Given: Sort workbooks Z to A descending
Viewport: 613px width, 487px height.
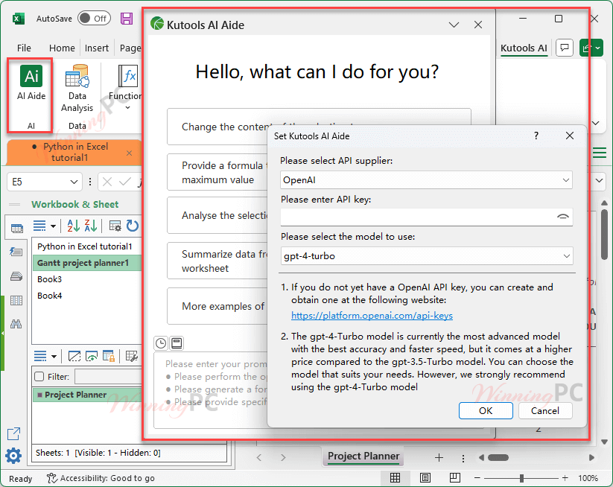Looking at the screenshot, I should click(x=91, y=226).
